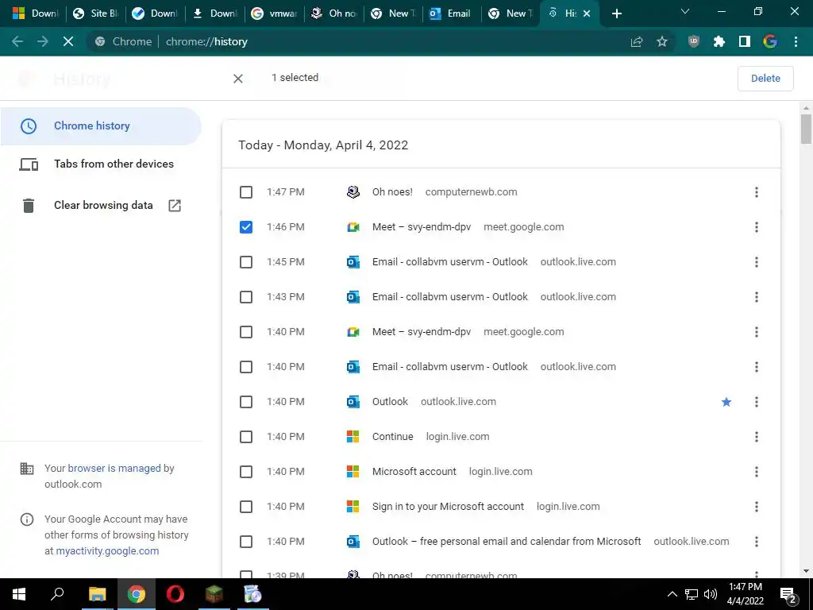Screen dimensions: 813x610
Task: Click the blue bookmark star on the Outlook row
Action: pos(726,402)
